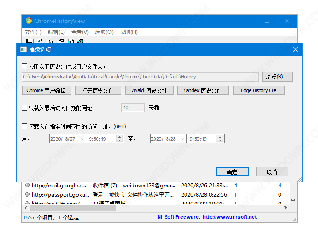Click the horizontal scrollbar thumb in history list
This screenshot has width=318, height=238.
pos(73,208)
